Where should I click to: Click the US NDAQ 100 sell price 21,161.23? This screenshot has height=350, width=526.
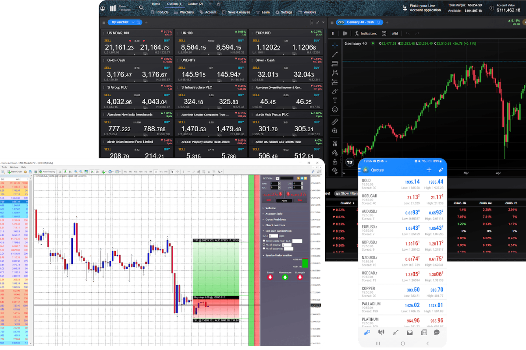tap(119, 47)
